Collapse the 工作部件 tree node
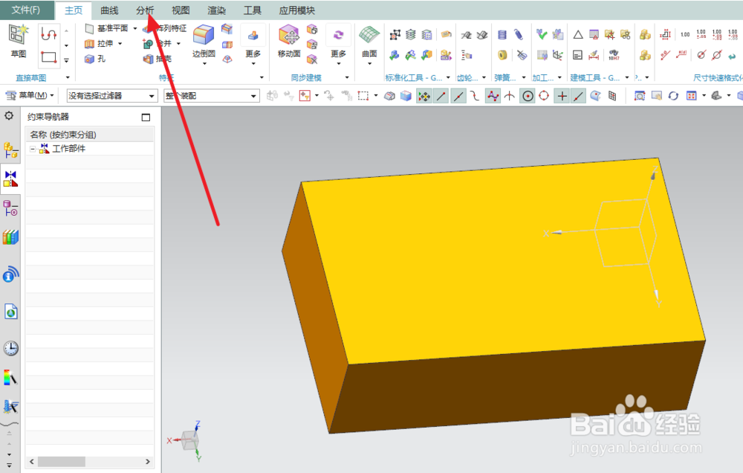 tap(32, 149)
